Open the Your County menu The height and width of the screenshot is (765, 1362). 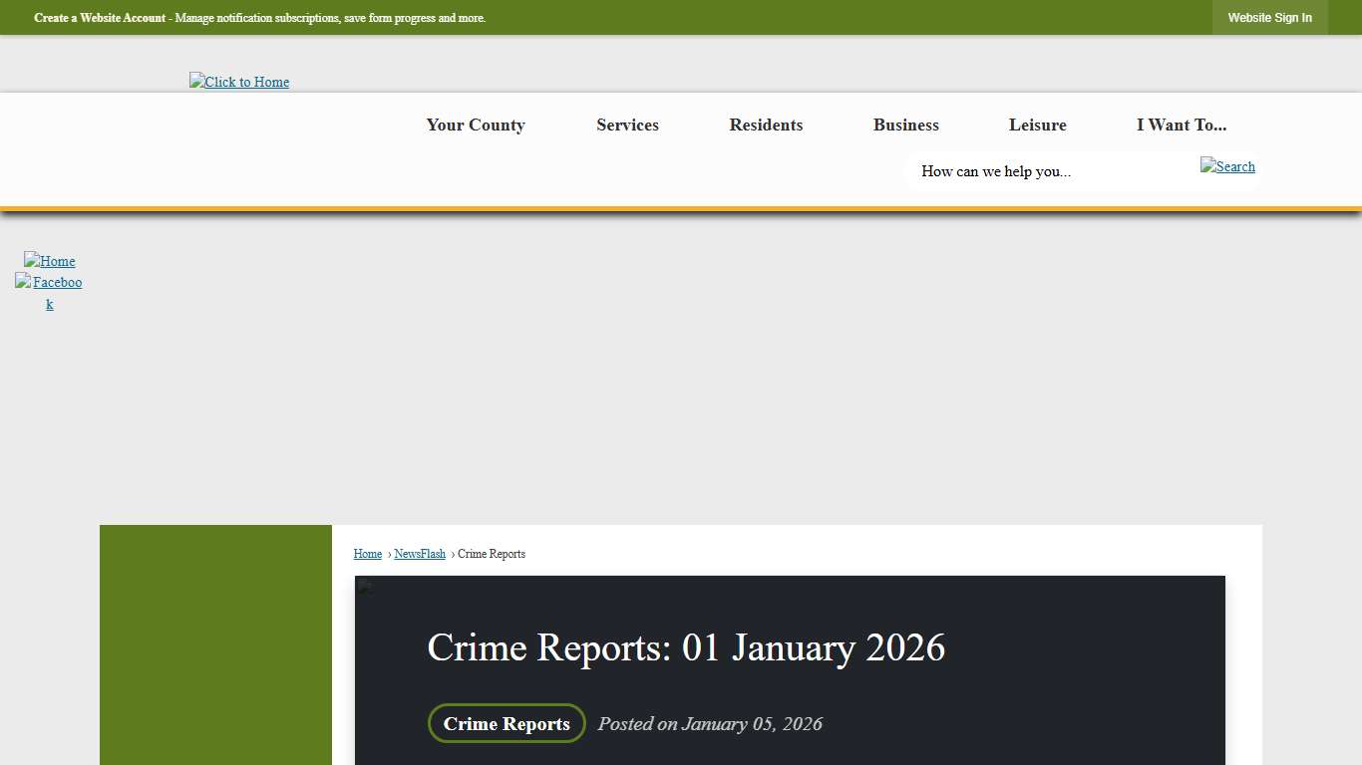pos(475,125)
